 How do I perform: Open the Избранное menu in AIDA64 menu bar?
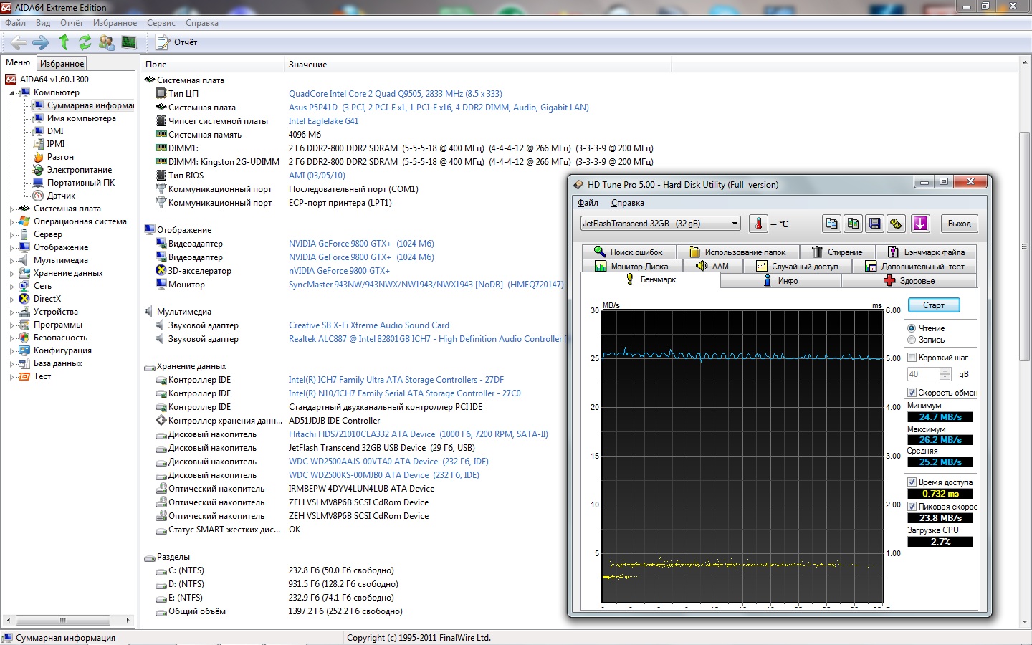pyautogui.click(x=115, y=23)
